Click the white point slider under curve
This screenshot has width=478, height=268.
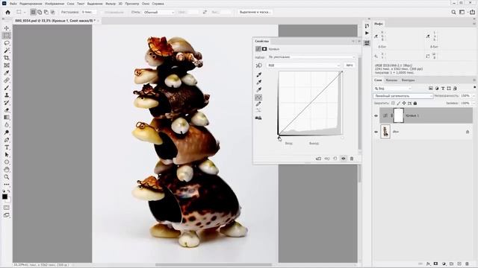pyautogui.click(x=342, y=138)
